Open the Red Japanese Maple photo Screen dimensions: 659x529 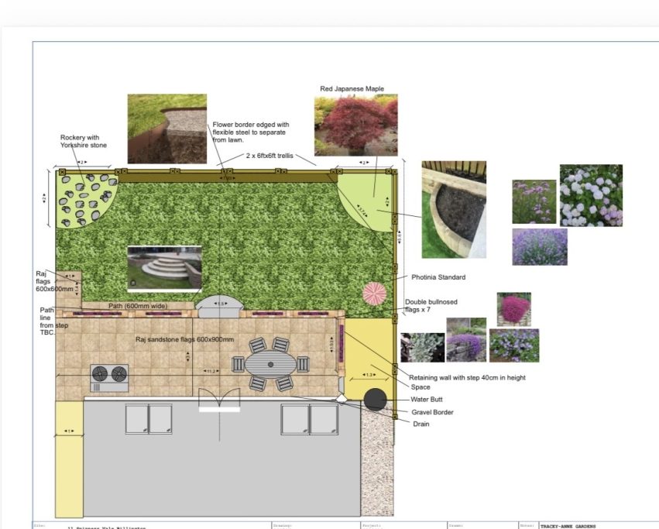[355, 125]
